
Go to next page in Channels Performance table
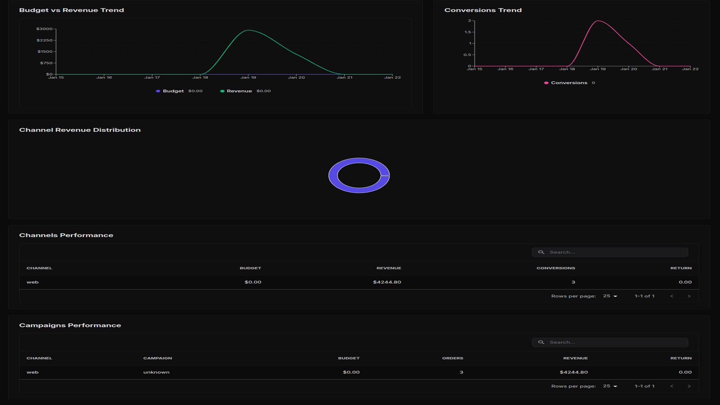689,296
